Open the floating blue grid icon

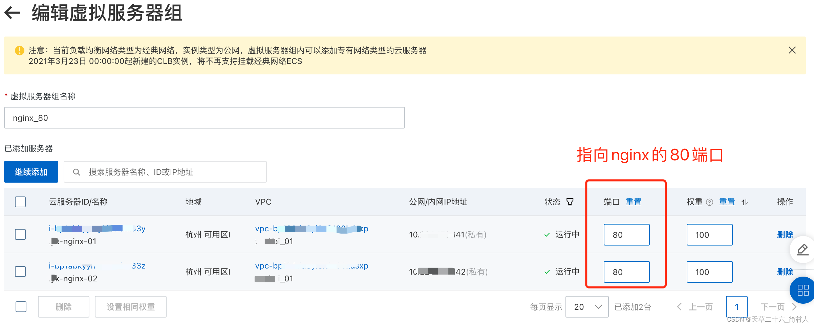click(x=802, y=290)
